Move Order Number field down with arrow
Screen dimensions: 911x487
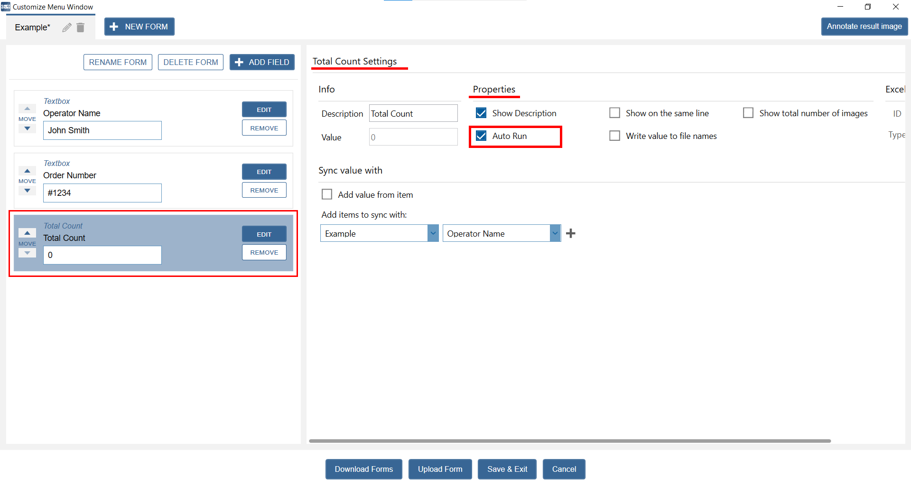tap(27, 191)
